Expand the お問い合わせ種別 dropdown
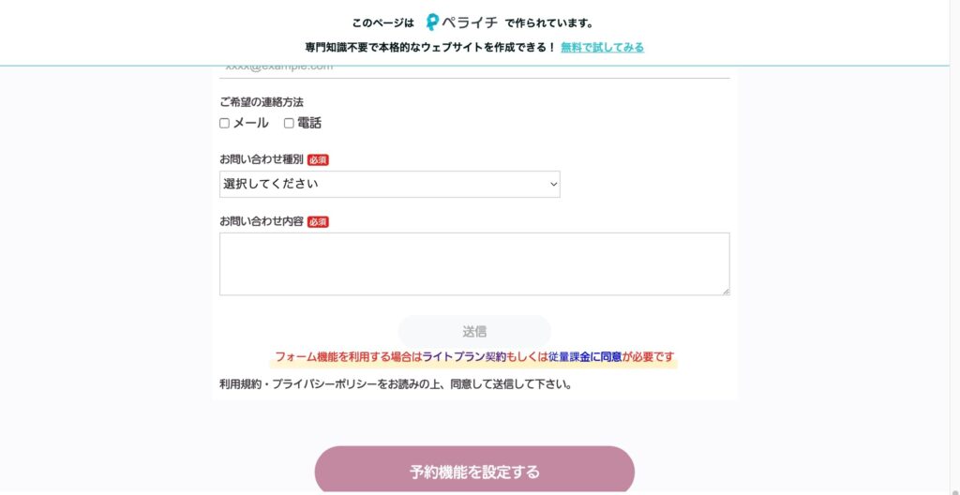960x495 pixels. [x=389, y=184]
